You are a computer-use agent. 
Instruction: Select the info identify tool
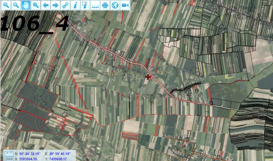click(x=75, y=5)
